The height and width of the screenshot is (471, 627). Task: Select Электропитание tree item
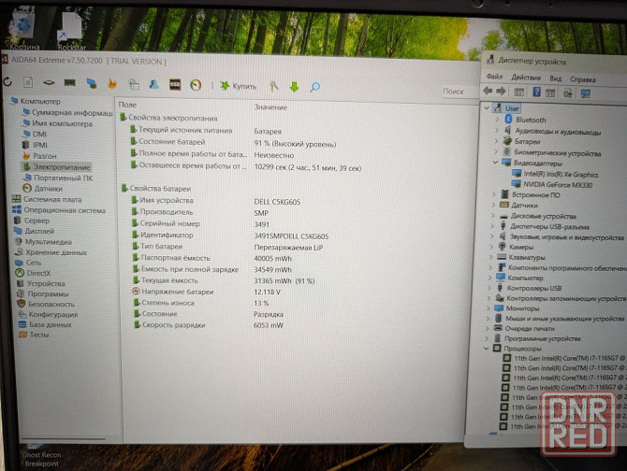click(56, 167)
